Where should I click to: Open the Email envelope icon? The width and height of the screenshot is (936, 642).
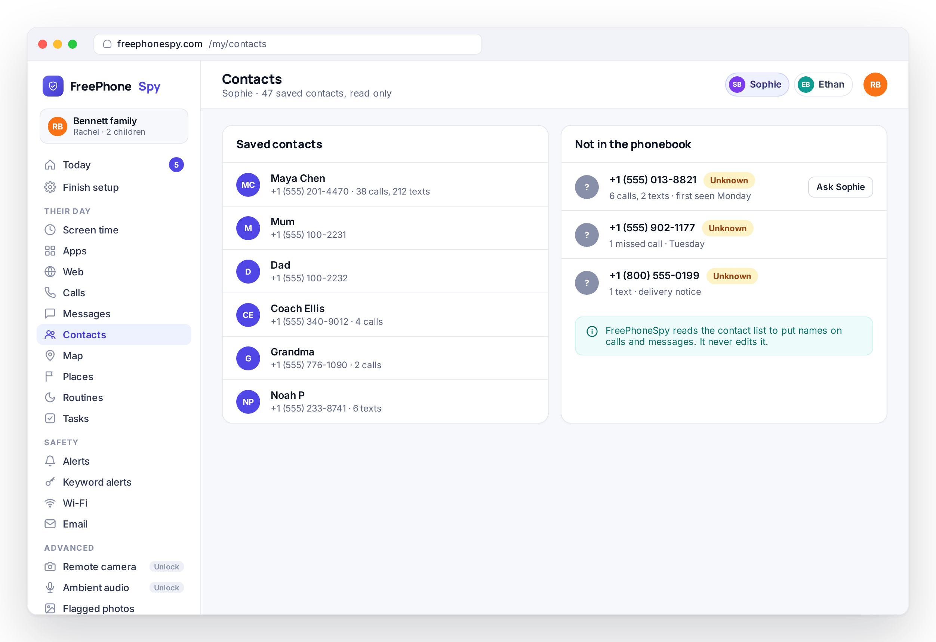(50, 524)
